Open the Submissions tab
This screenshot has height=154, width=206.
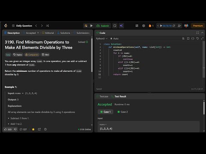pos(82,33)
